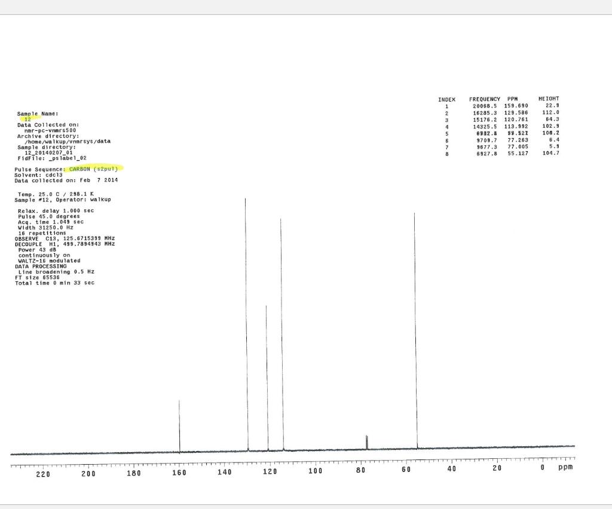Click the highlighted sample name 12

click(28, 118)
